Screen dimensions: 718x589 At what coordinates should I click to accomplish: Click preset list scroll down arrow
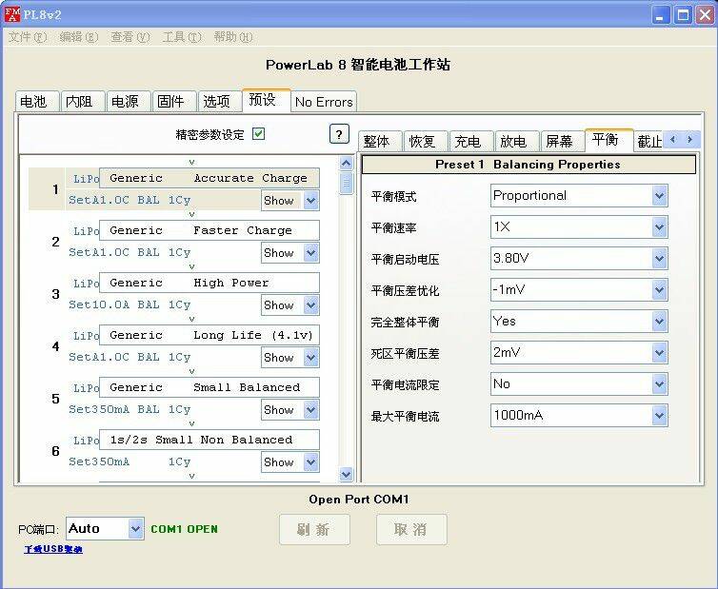point(347,474)
